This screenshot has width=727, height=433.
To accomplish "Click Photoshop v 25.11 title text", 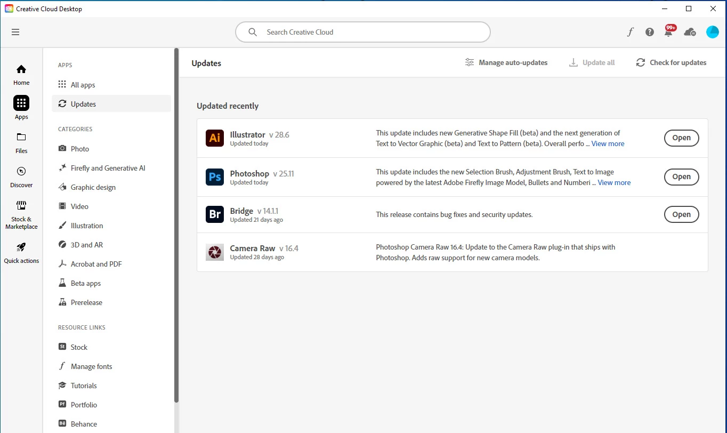I will coord(262,174).
